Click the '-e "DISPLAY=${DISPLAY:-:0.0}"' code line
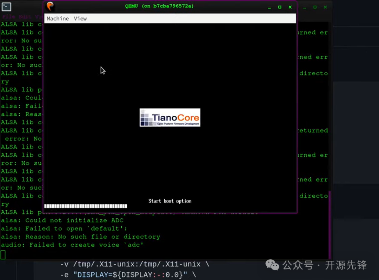The height and width of the screenshot is (280, 379). tap(128, 275)
